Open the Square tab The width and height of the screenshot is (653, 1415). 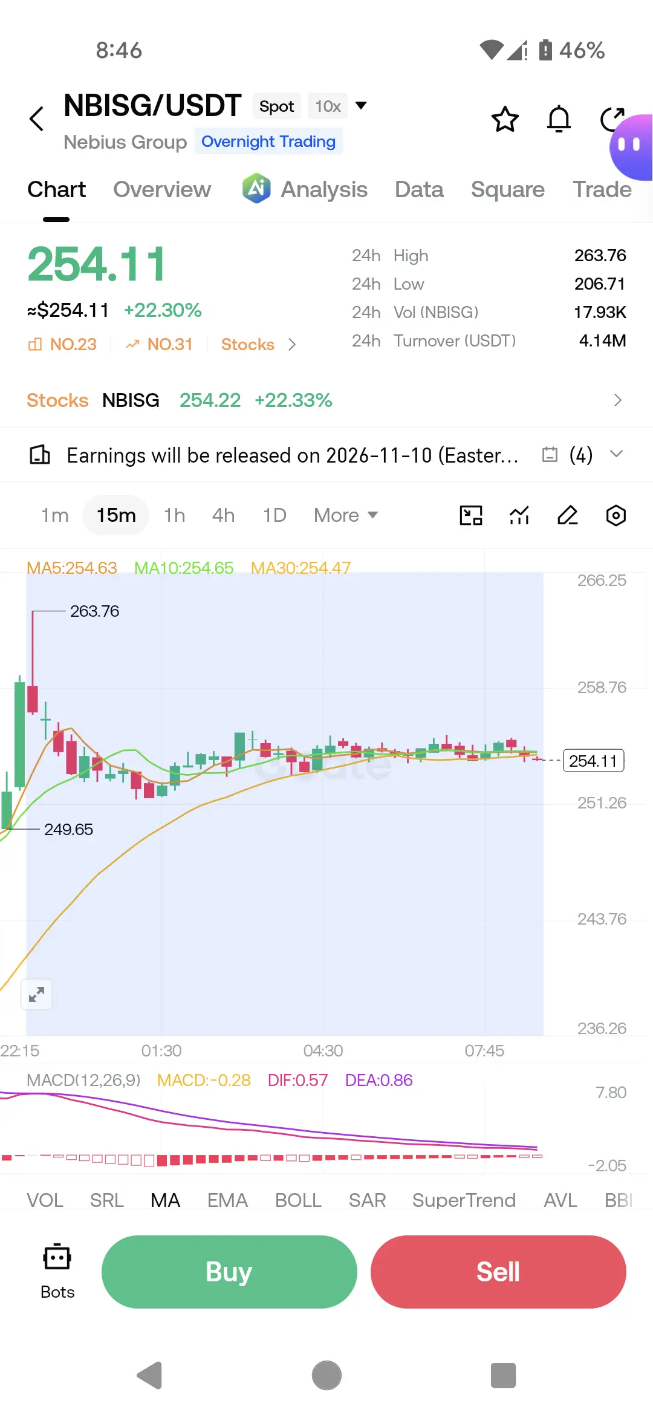tap(508, 190)
